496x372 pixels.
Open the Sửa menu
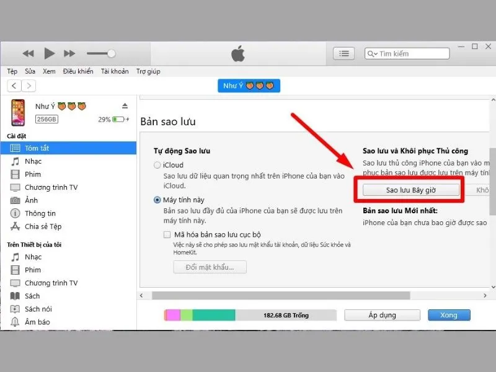point(30,71)
